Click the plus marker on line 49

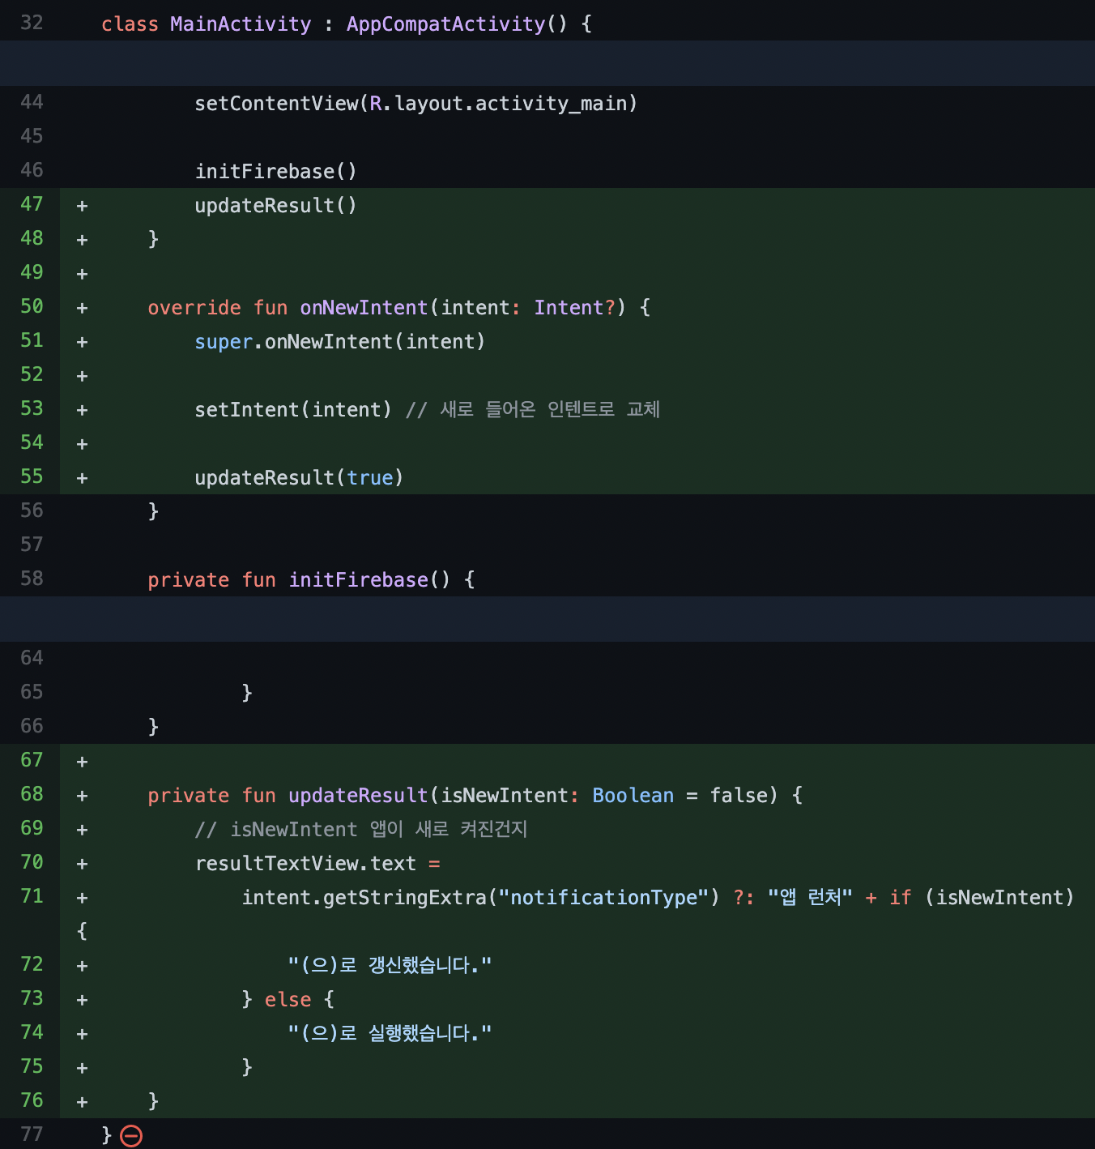(82, 274)
